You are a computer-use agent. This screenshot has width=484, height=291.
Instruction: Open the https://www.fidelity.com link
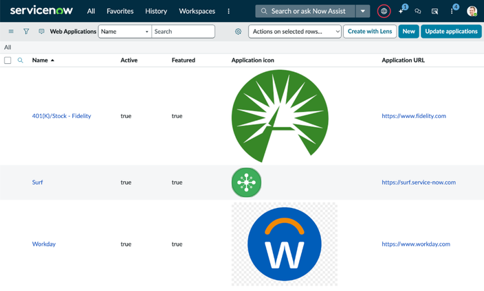pyautogui.click(x=414, y=116)
